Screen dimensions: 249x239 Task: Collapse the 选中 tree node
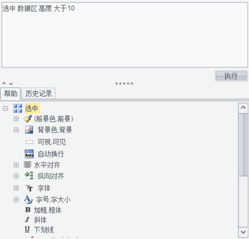coord(5,108)
